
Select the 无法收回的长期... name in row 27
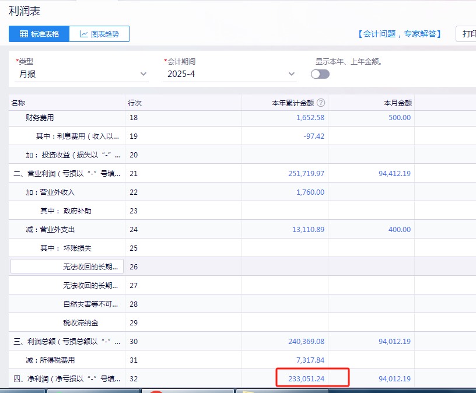point(90,286)
